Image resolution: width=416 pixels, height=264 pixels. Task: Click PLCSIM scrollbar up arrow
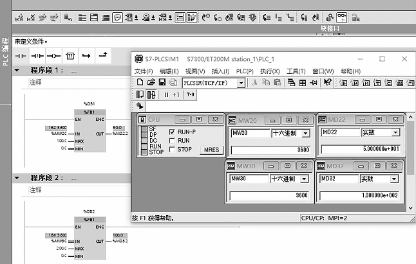[410, 117]
